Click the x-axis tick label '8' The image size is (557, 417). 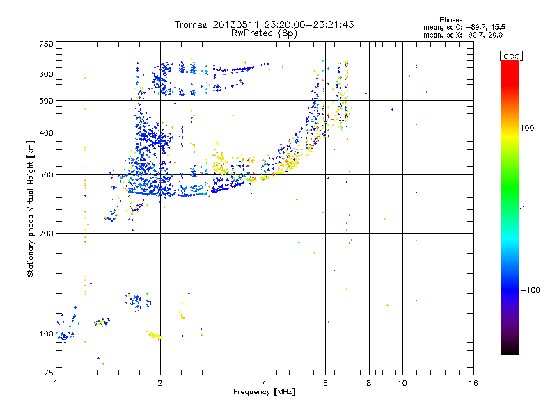click(x=369, y=383)
